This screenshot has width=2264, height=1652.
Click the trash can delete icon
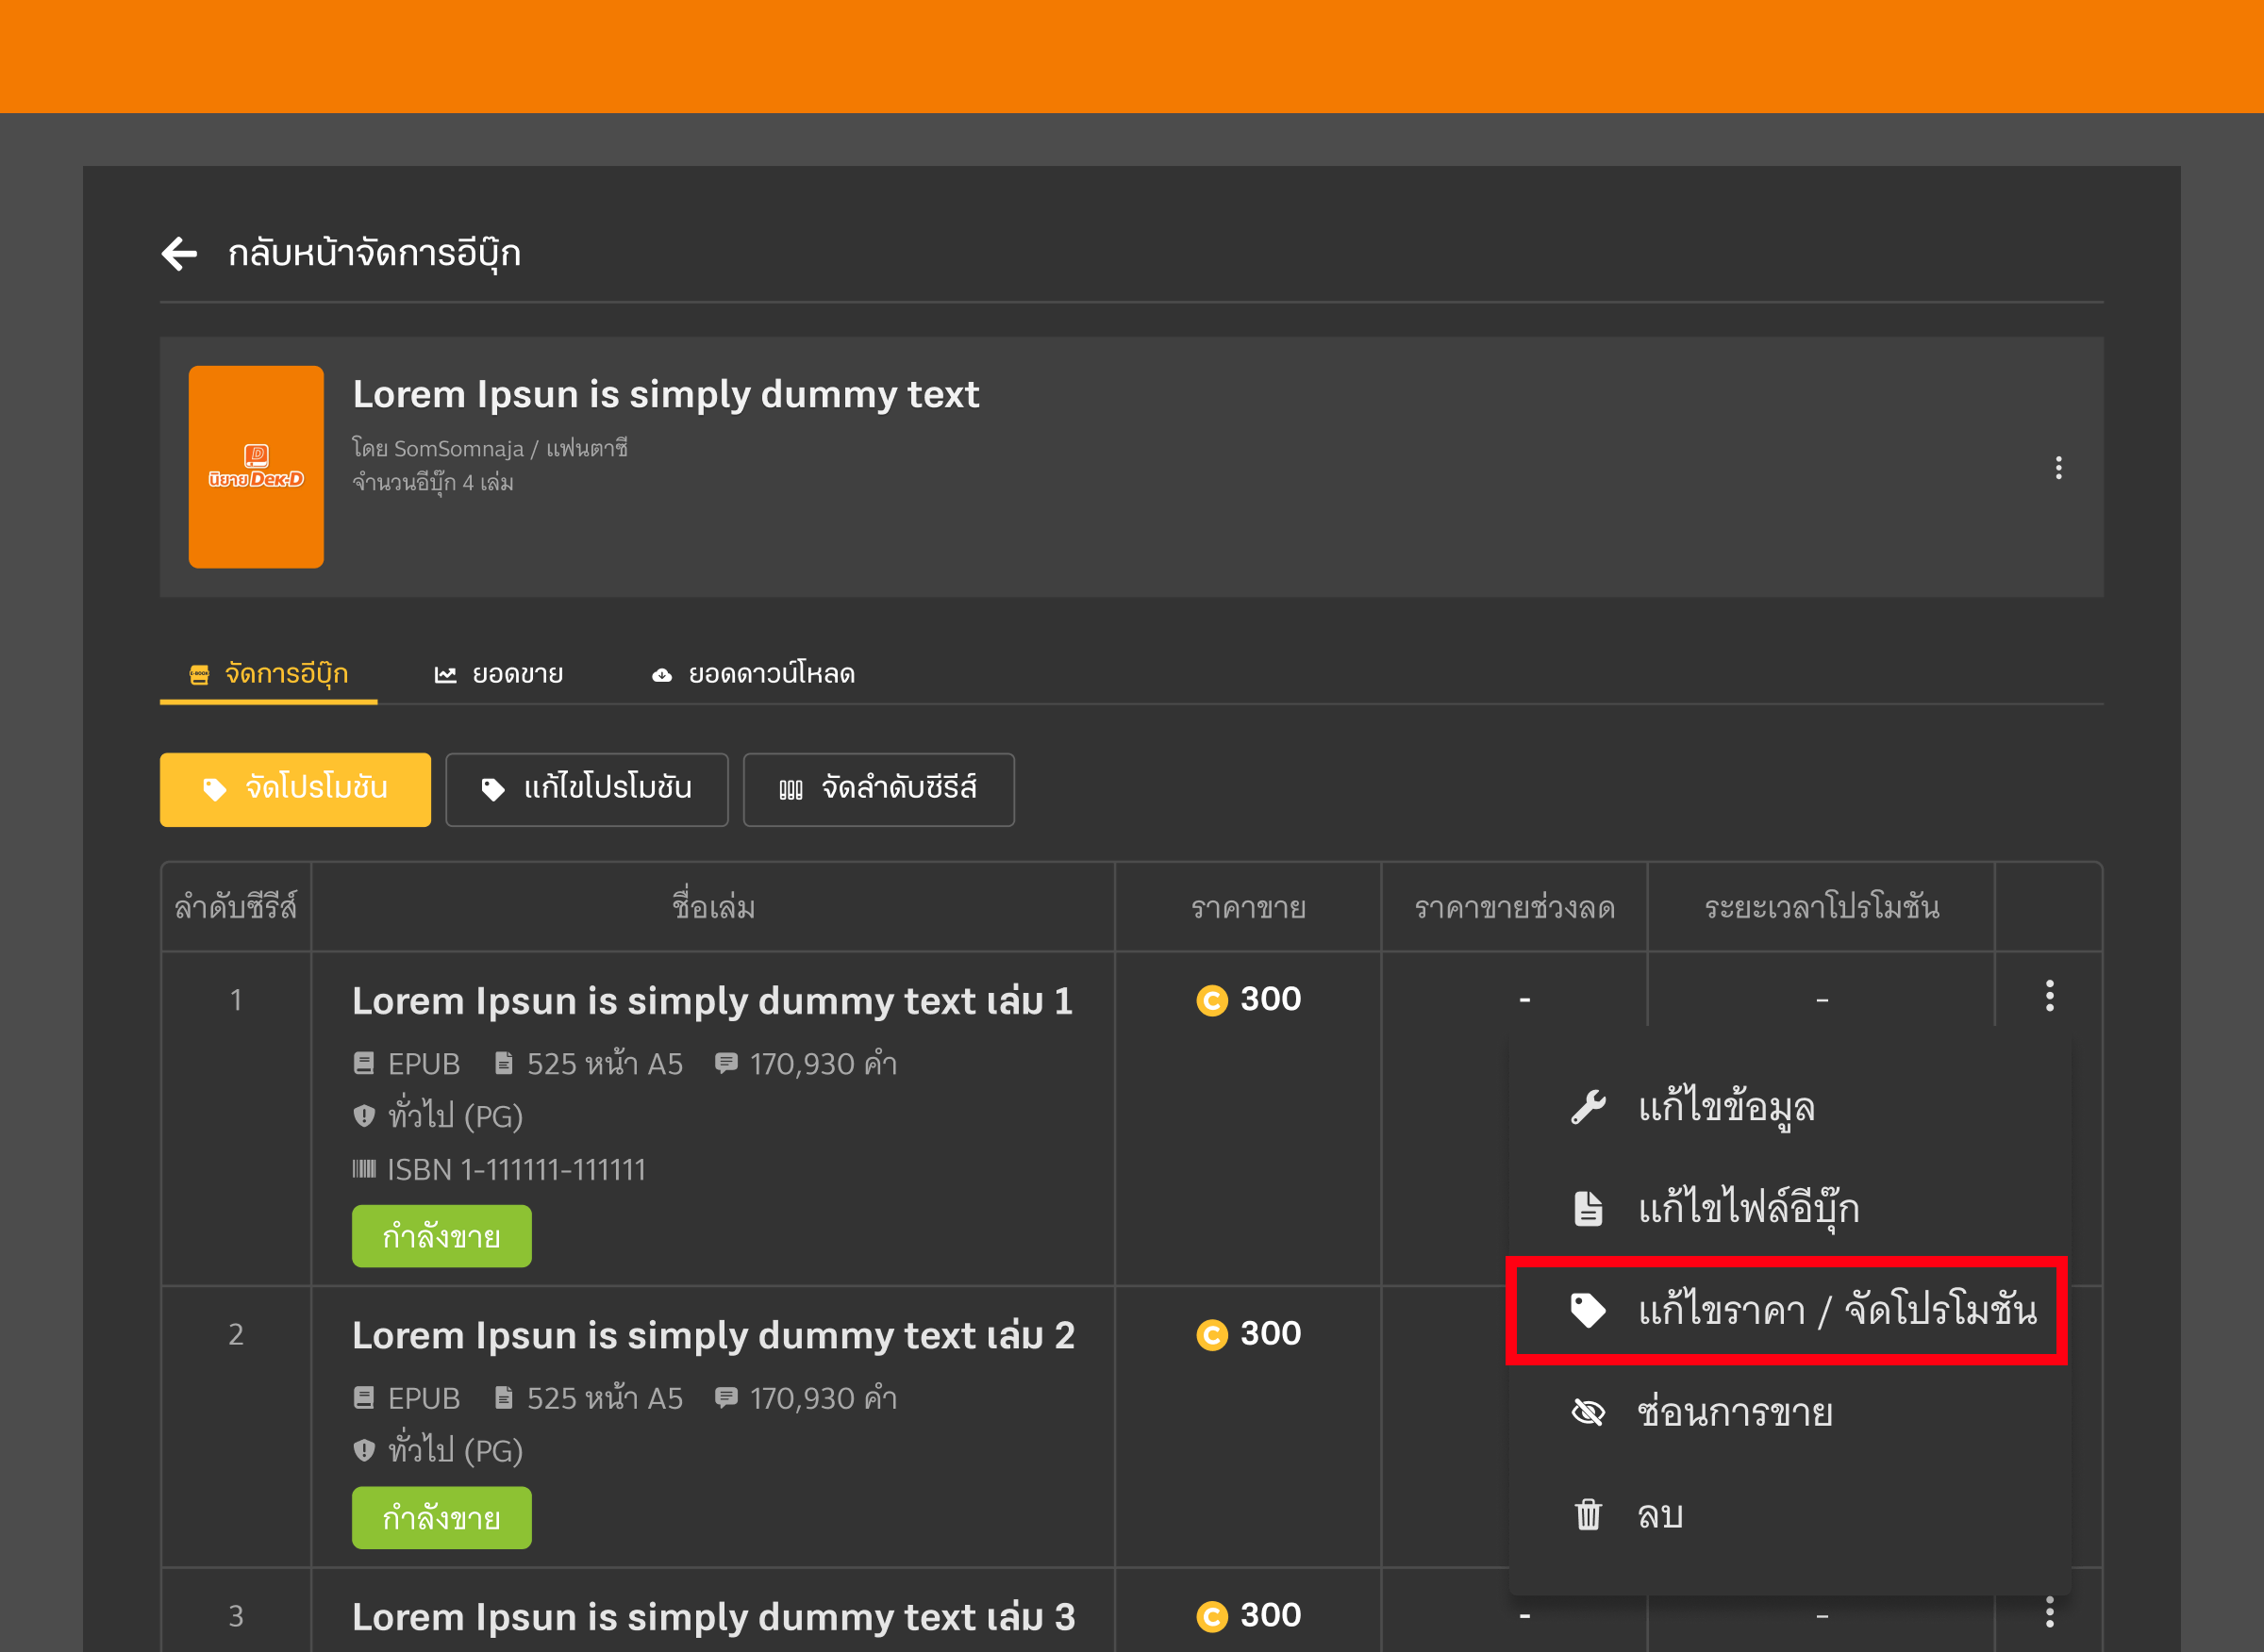coord(1588,1514)
